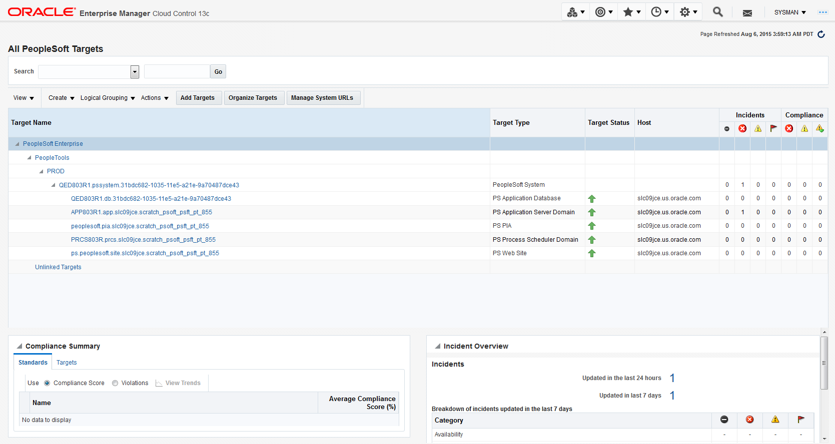Image resolution: width=835 pixels, height=444 pixels.
Task: Select the Violations radio button
Action: [115, 383]
